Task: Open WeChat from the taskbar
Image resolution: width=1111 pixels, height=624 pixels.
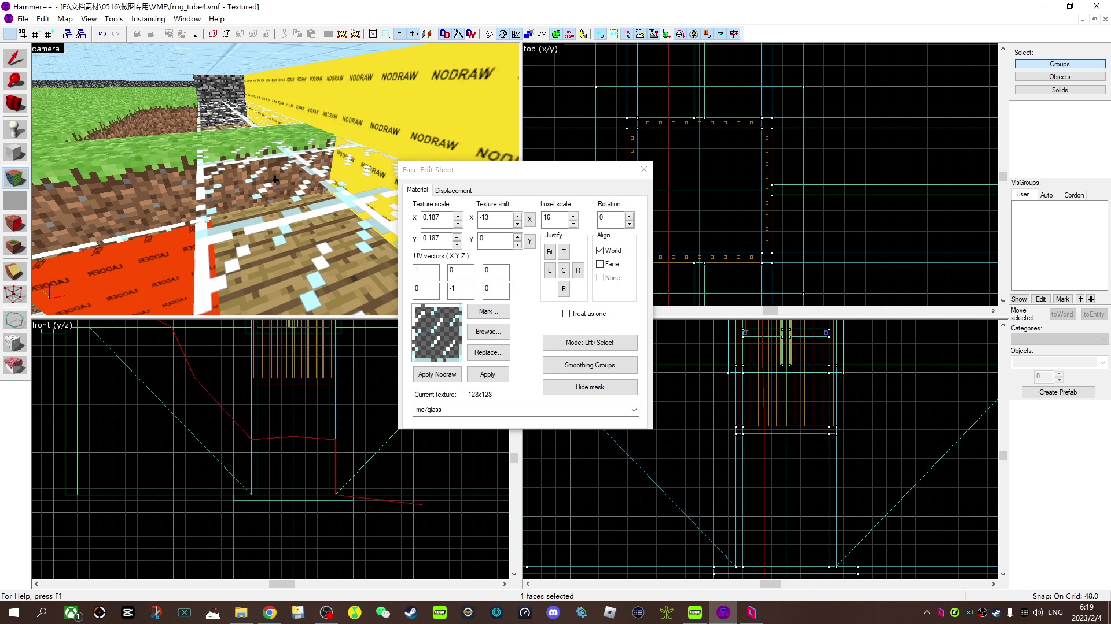Action: click(x=383, y=612)
